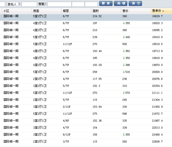Viewport: 172px width, 147px height.
Task: Click the 清空 clear button
Action: point(135,3)
